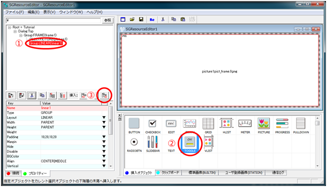Collapse the Group:FRAME(frame1) node
The image size is (327, 187).
20,35
